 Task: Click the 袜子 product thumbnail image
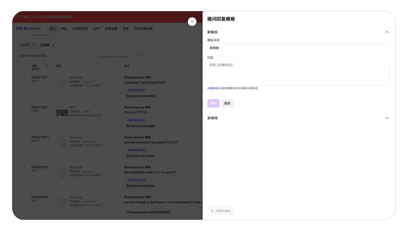[62, 113]
